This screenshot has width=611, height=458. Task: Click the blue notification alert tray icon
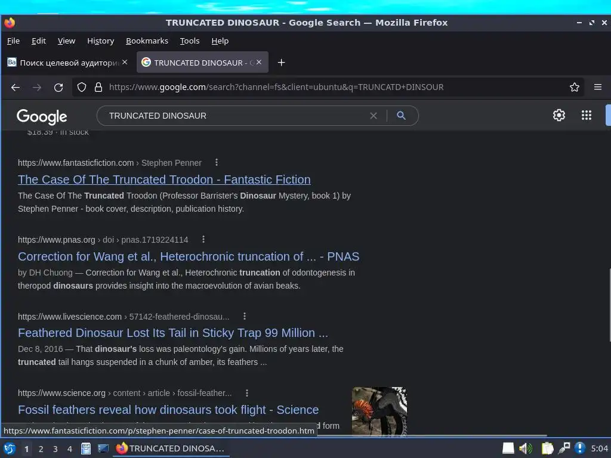(580, 448)
